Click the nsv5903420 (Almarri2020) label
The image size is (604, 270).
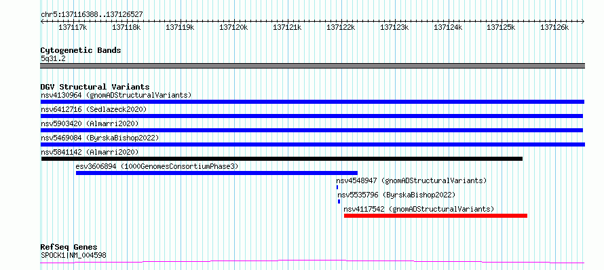click(90, 123)
